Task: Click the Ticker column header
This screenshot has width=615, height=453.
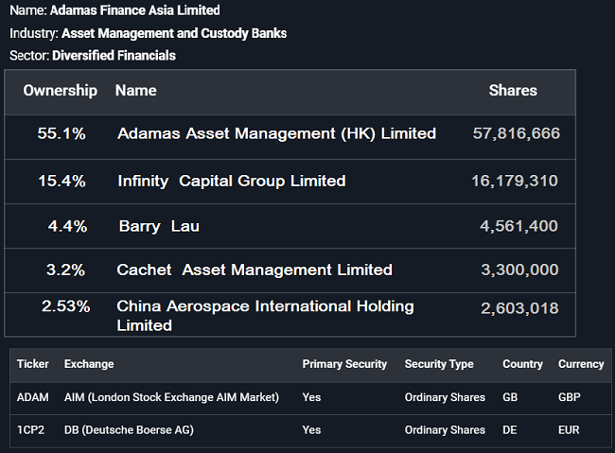Action: (32, 364)
